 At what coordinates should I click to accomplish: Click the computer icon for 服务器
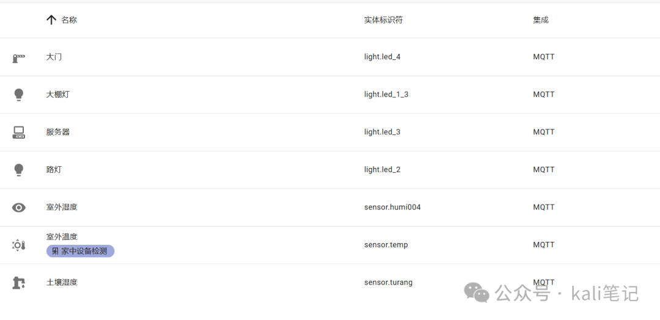click(x=18, y=133)
